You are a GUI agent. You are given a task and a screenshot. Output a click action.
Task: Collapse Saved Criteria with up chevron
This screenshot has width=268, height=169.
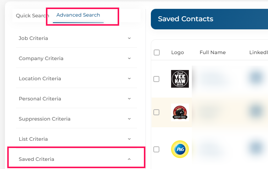[129, 159]
